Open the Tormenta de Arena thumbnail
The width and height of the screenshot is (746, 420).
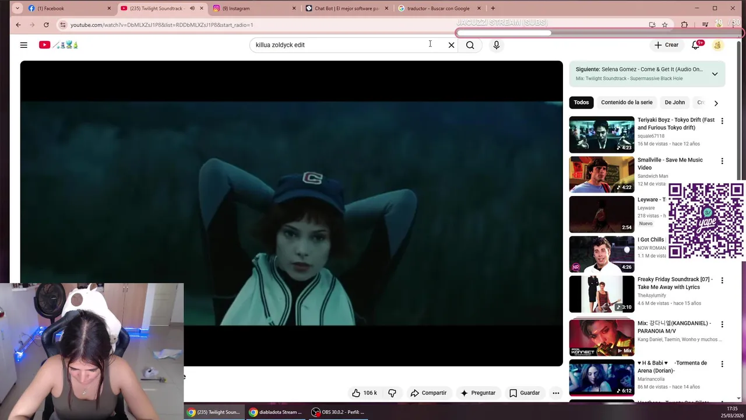601,377
